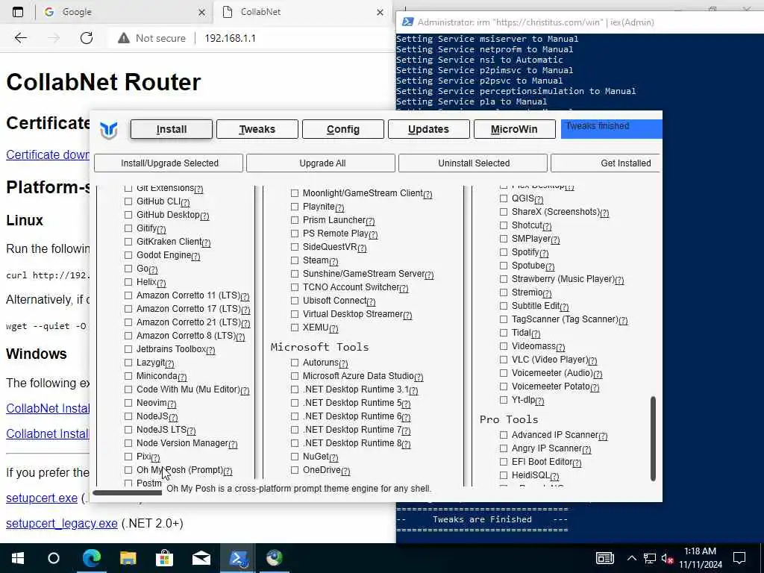Select the Advanced IP Scanner checkbox
Screen dimensions: 764x573
(x=504, y=435)
